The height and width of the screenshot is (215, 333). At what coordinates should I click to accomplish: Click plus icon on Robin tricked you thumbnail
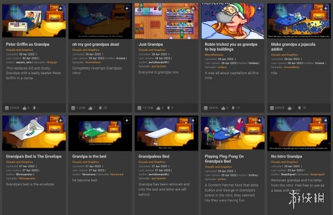tap(259, 9)
